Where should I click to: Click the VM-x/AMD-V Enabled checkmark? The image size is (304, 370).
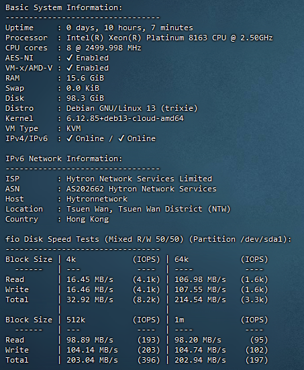click(69, 68)
